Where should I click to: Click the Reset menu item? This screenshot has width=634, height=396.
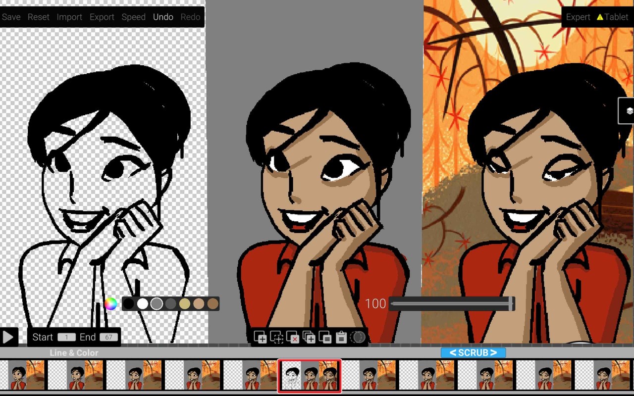coord(38,17)
